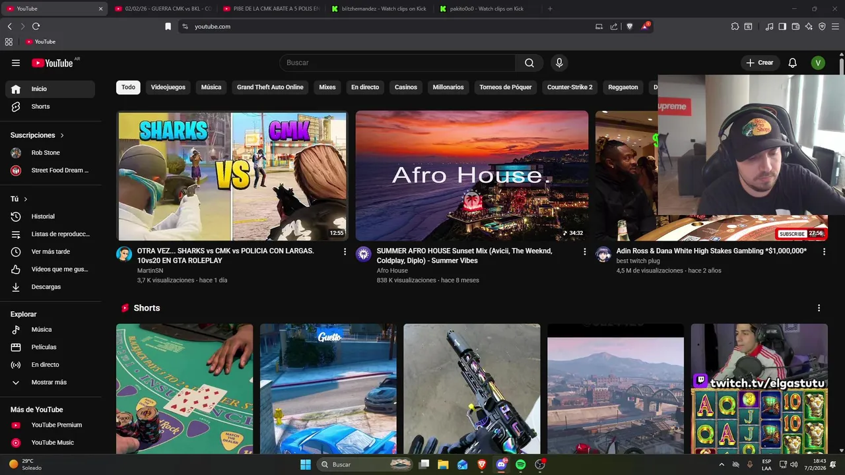Open the YouTube hamburger guide menu
The width and height of the screenshot is (845, 475).
16,63
